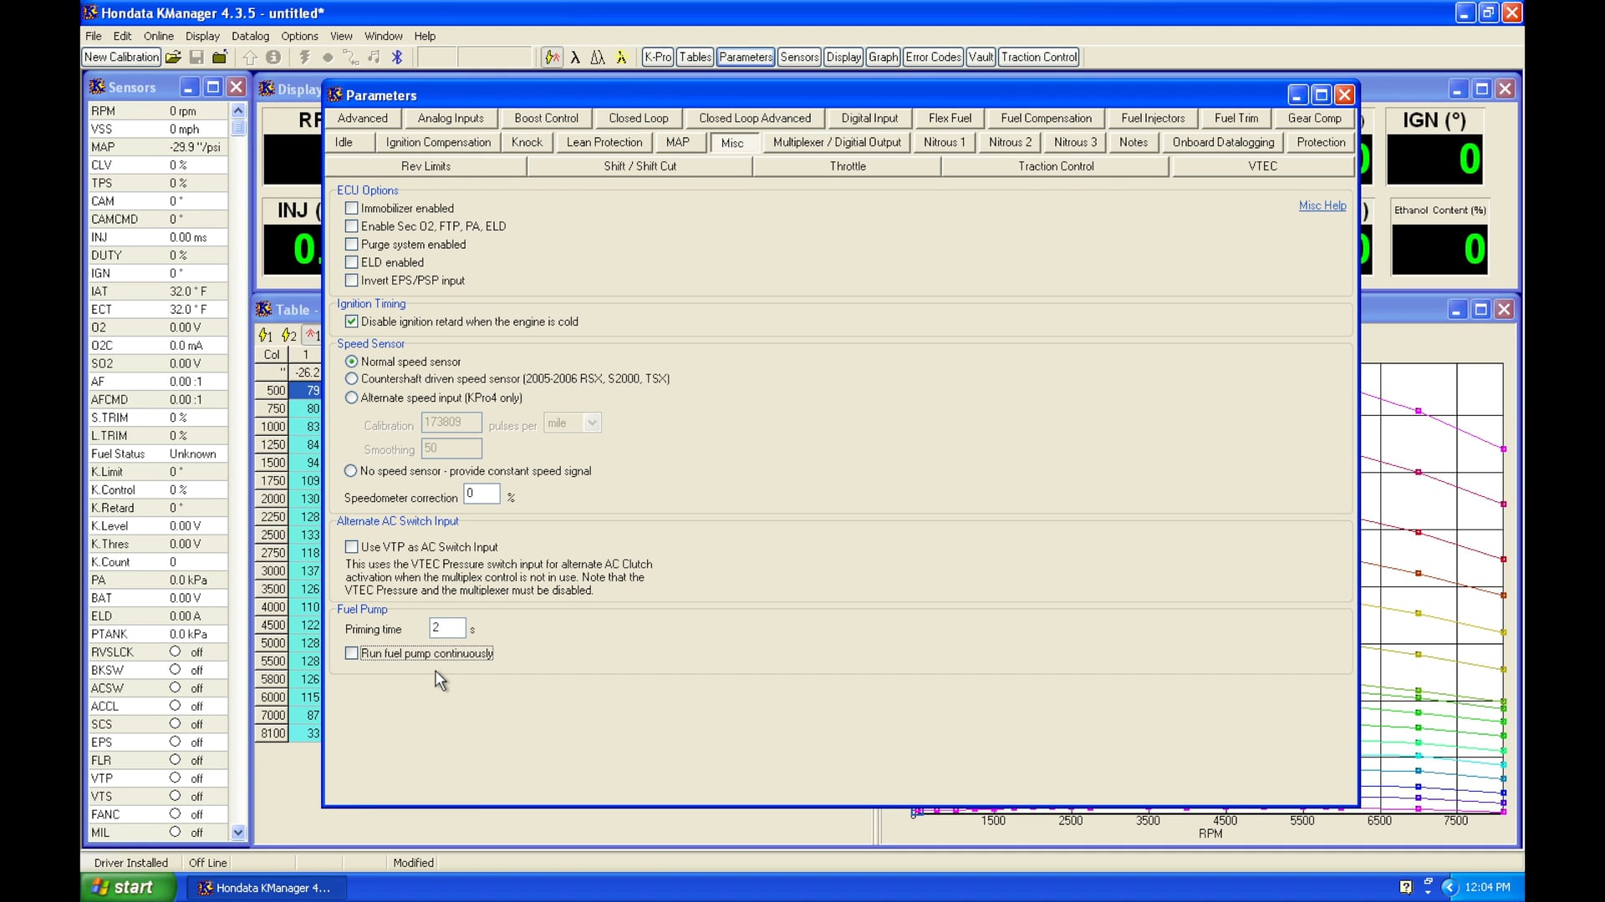Screen dimensions: 1605x902
Task: Start datalog recording with the record icon
Action: (x=327, y=57)
